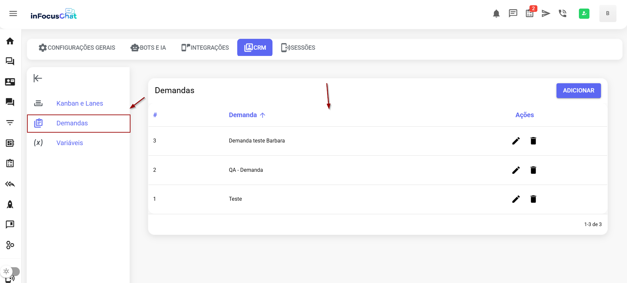This screenshot has height=283, width=627.
Task: Open the Kanban e Lanes link
Action: [79, 103]
